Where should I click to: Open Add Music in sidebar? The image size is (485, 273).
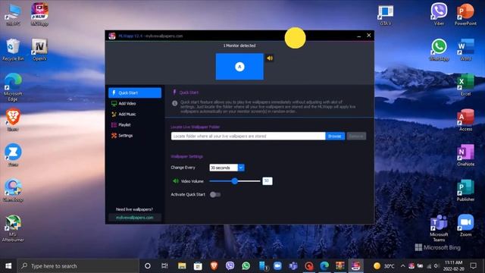tap(135, 115)
